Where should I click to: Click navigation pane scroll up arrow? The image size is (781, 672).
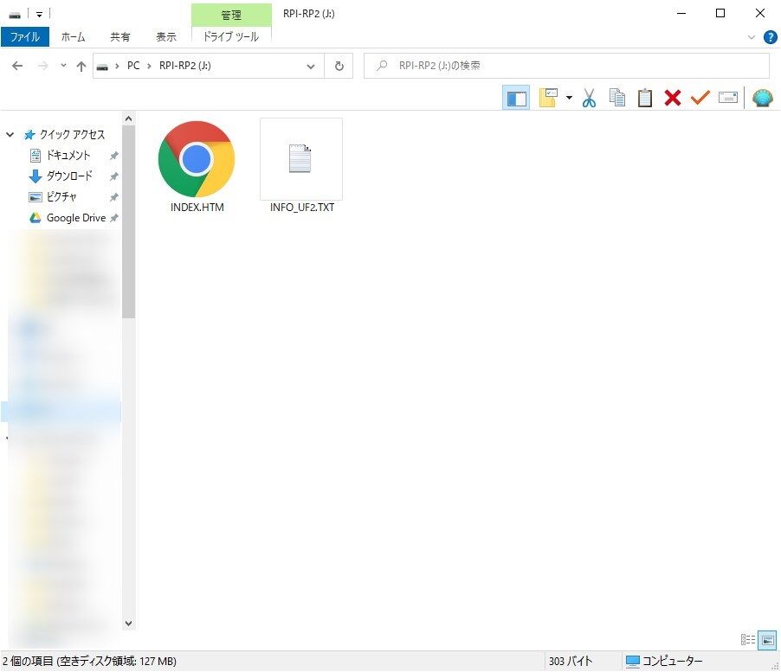tap(128, 118)
